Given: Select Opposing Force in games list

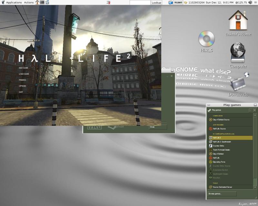Looking at the screenshot, I should click(230, 162).
